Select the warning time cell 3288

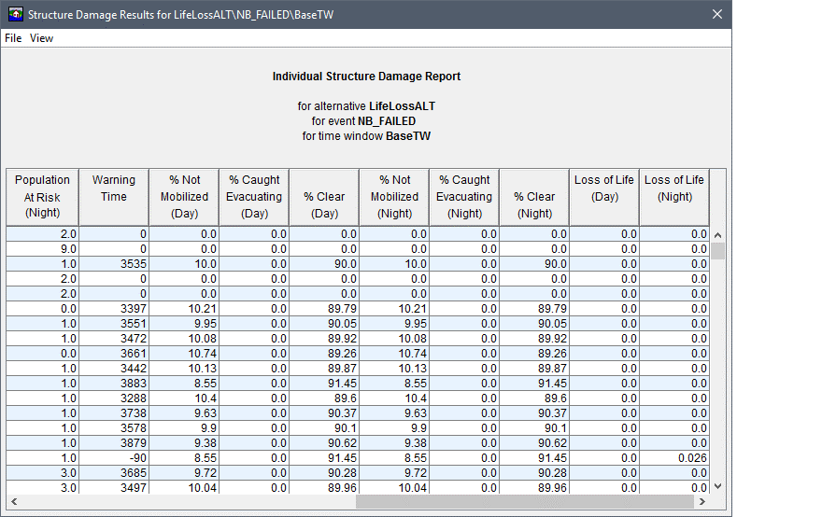pyautogui.click(x=114, y=398)
